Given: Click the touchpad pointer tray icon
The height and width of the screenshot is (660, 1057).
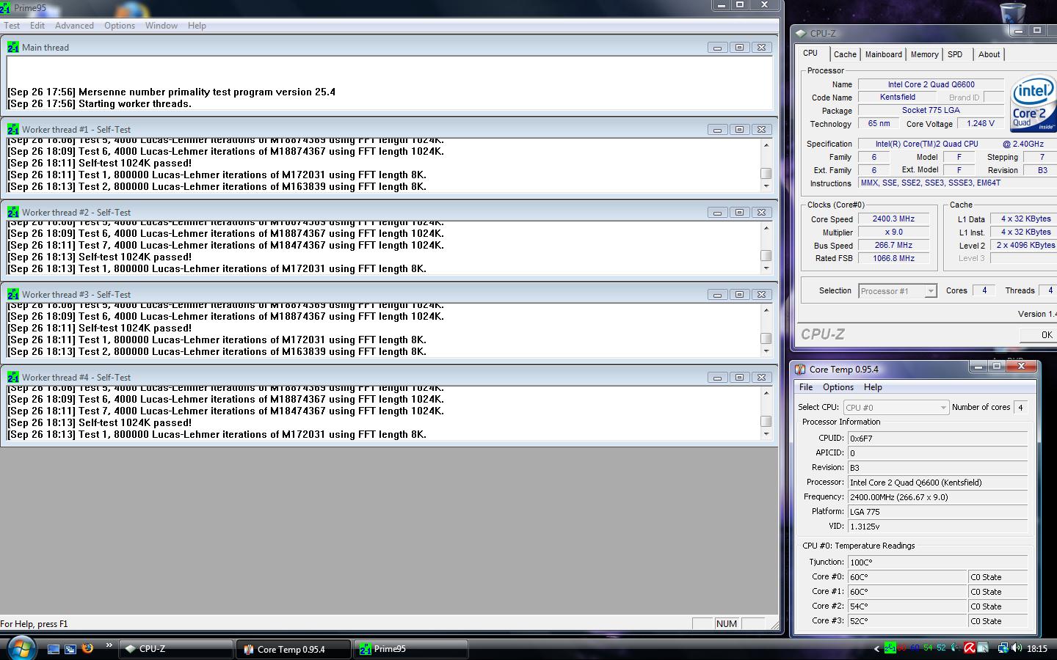Looking at the screenshot, I should [983, 648].
